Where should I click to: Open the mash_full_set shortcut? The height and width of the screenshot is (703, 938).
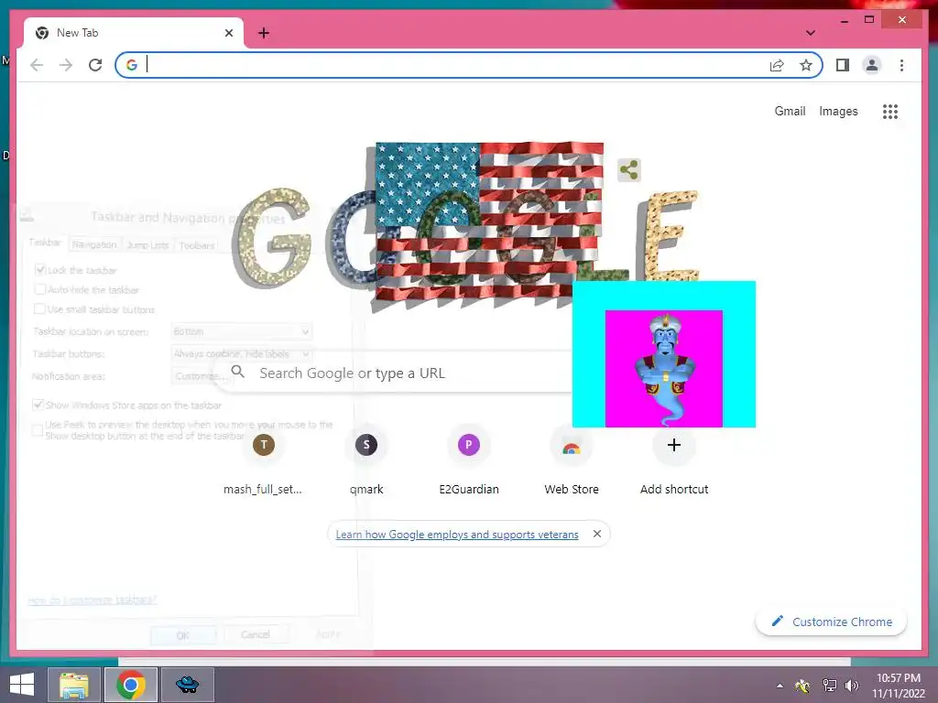[263, 461]
